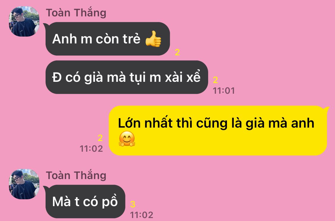Open the lower Toàn Thắng sender name

(x=76, y=175)
